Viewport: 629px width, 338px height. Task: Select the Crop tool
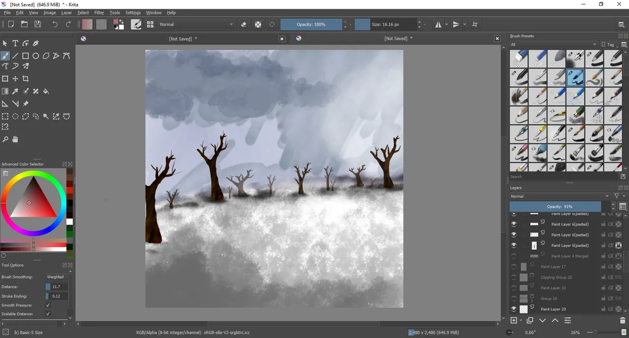click(26, 79)
